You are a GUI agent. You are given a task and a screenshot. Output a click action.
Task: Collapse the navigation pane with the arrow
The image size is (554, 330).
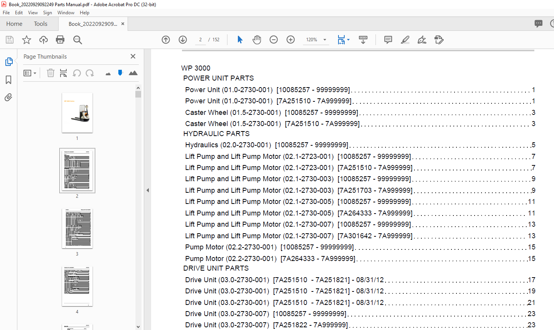148,190
